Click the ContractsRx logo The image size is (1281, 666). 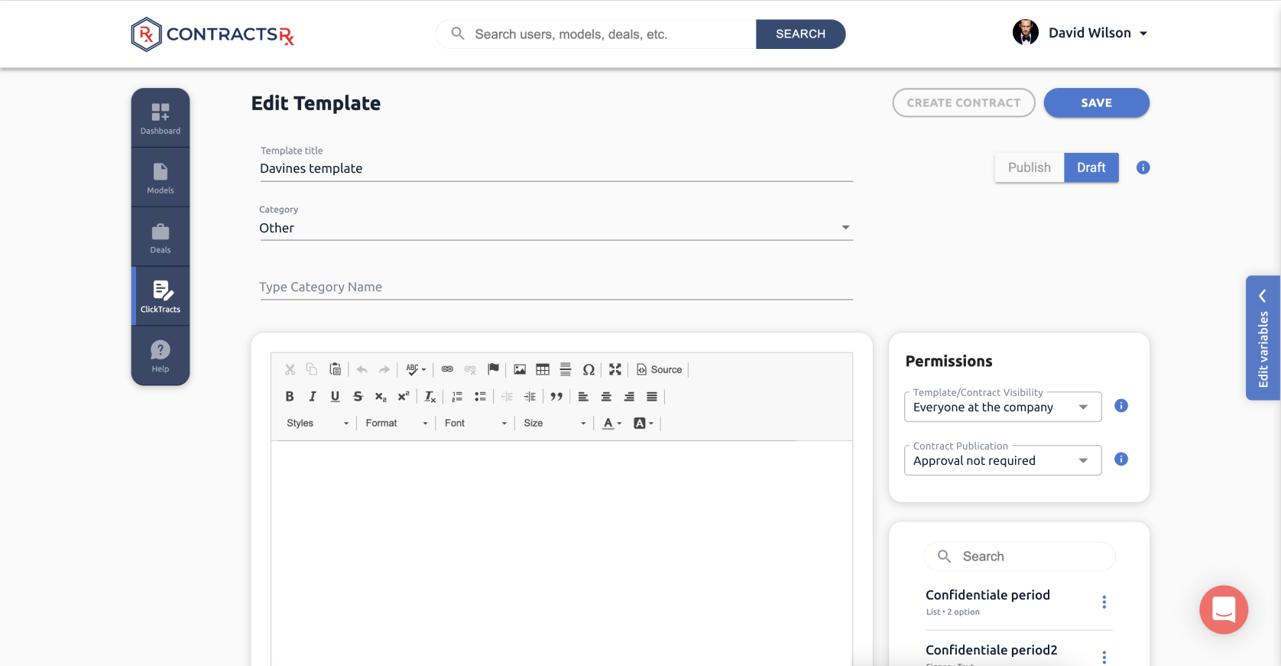tap(212, 34)
